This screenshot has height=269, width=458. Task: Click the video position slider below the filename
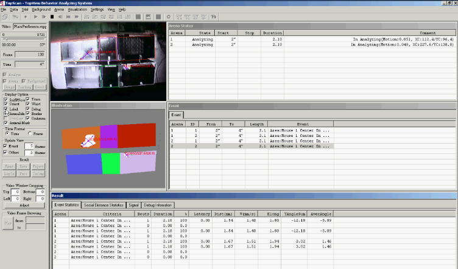pyautogui.click(x=24, y=40)
